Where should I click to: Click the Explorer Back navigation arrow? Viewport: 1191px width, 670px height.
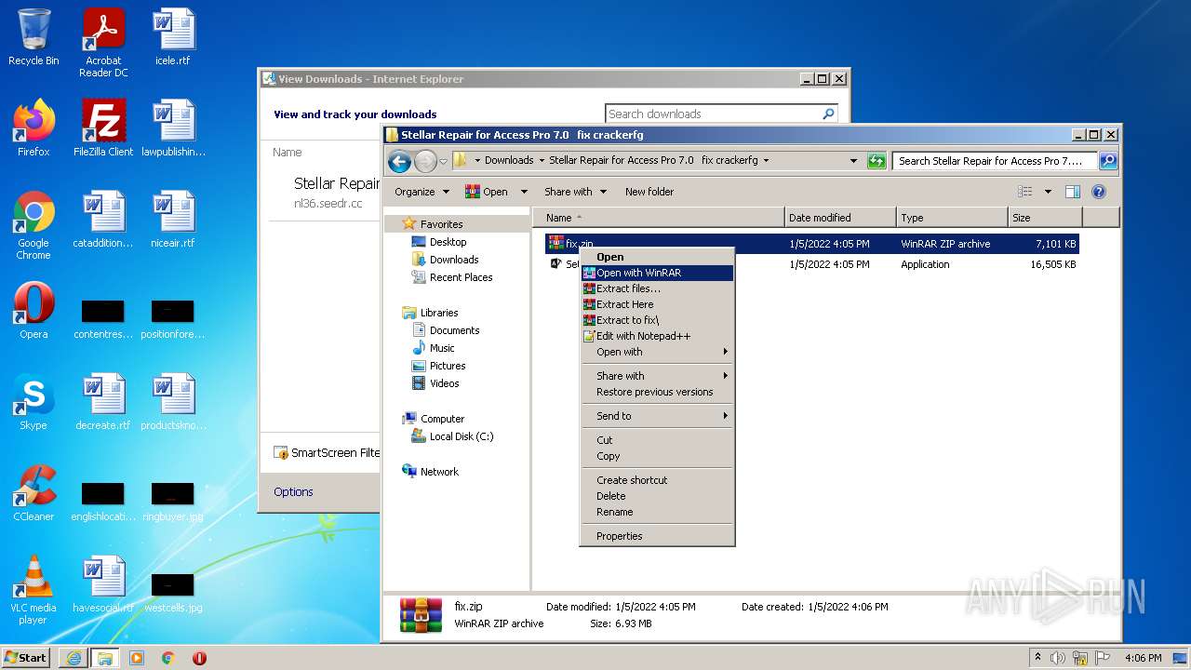click(399, 161)
